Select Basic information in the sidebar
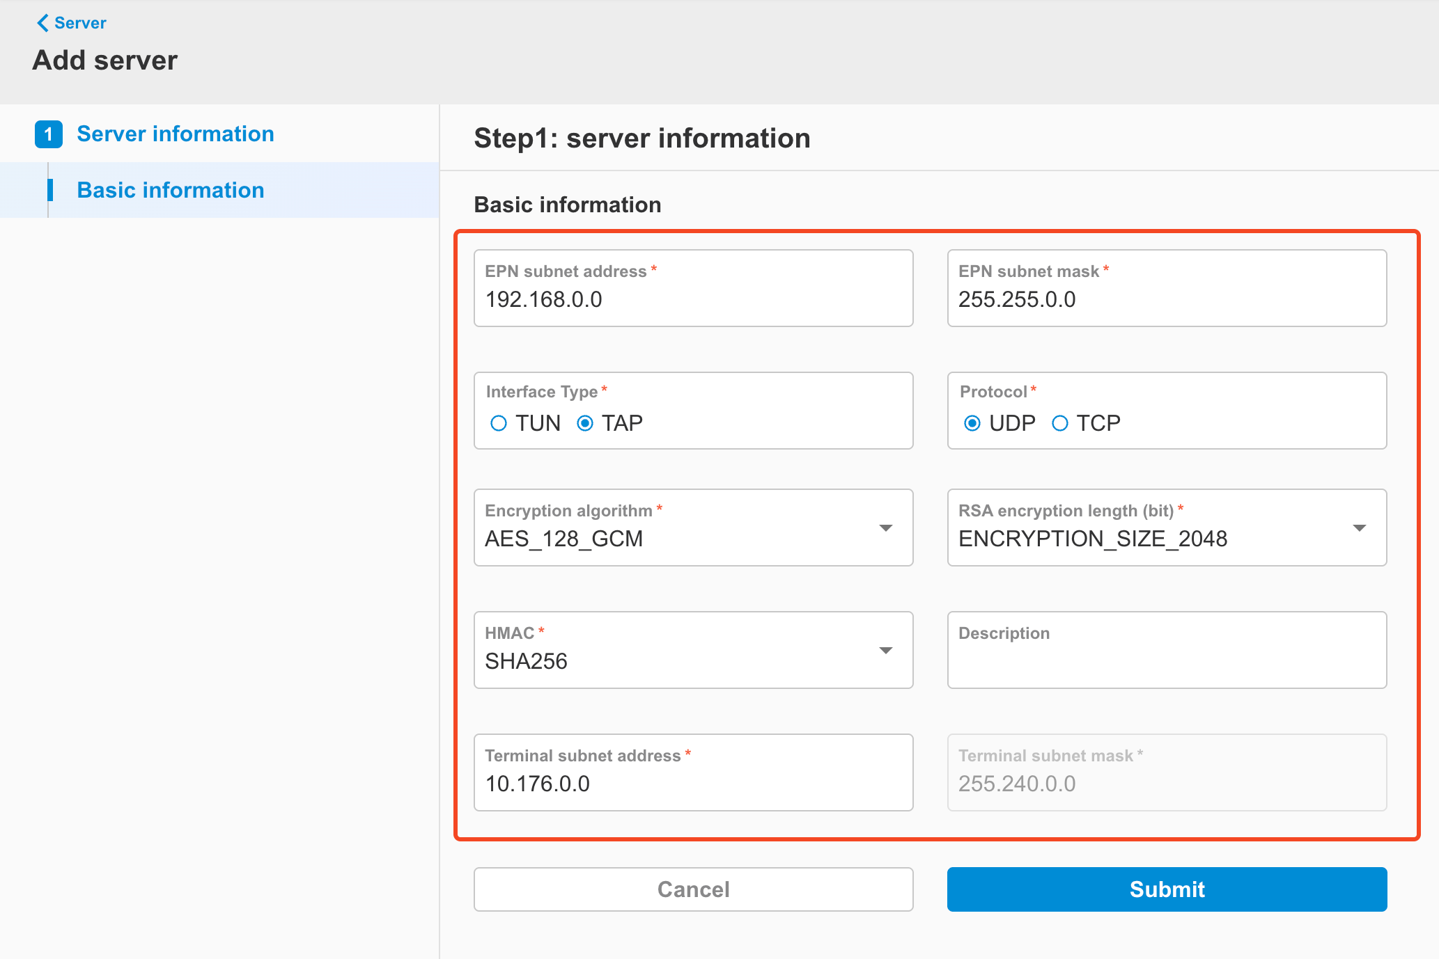The width and height of the screenshot is (1439, 959). click(169, 190)
